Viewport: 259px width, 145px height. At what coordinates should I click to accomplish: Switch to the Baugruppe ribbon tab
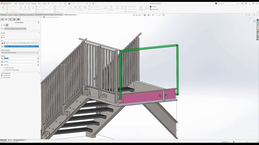click(4, 14)
